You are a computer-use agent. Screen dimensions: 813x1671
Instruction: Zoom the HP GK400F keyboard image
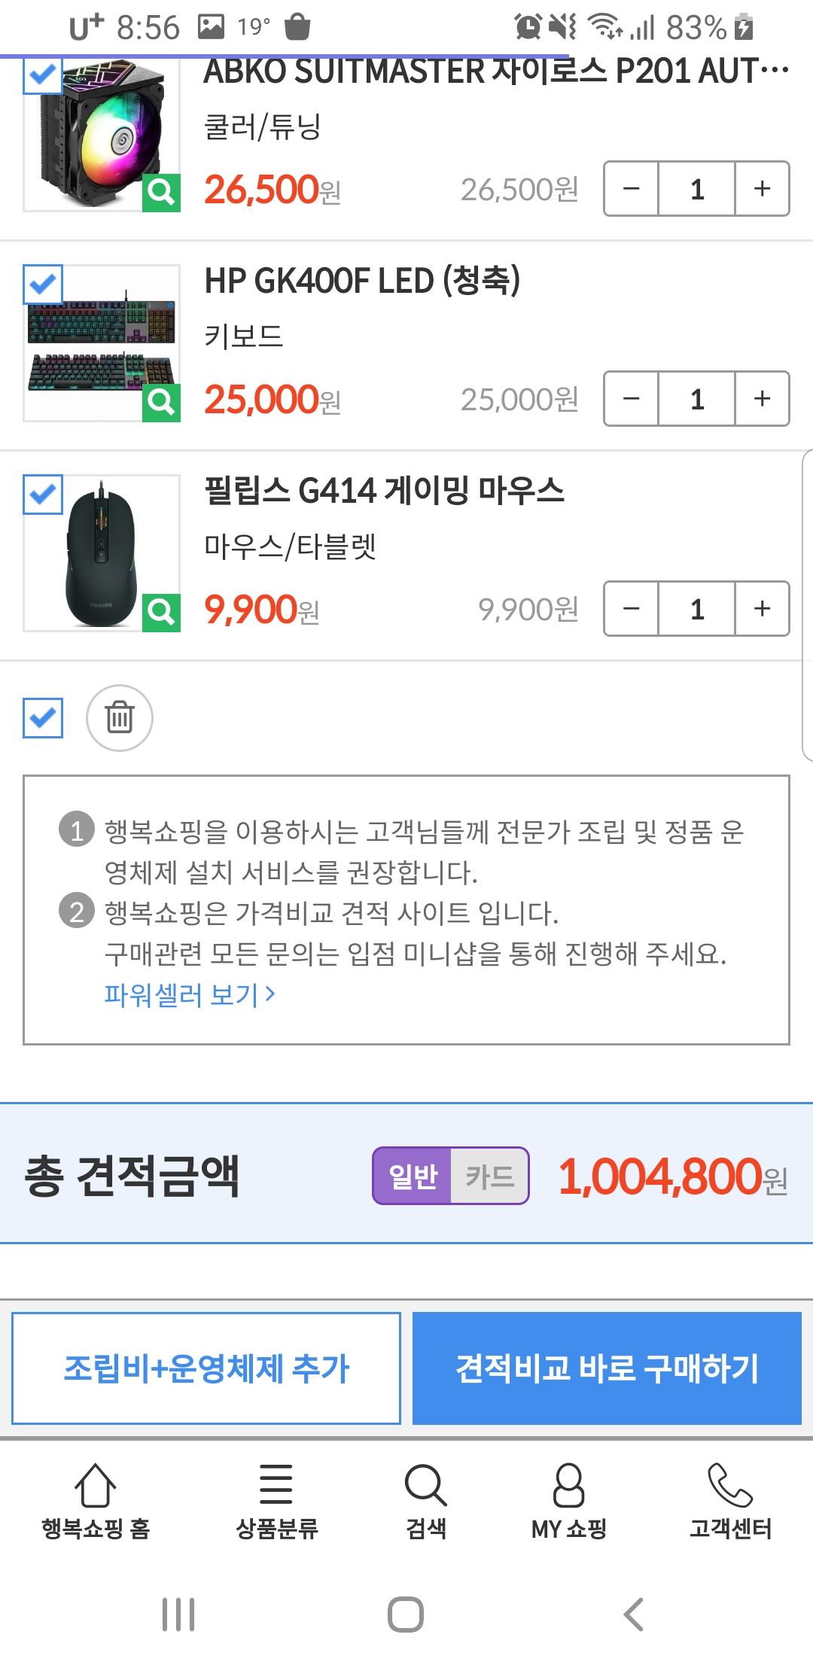pos(161,403)
